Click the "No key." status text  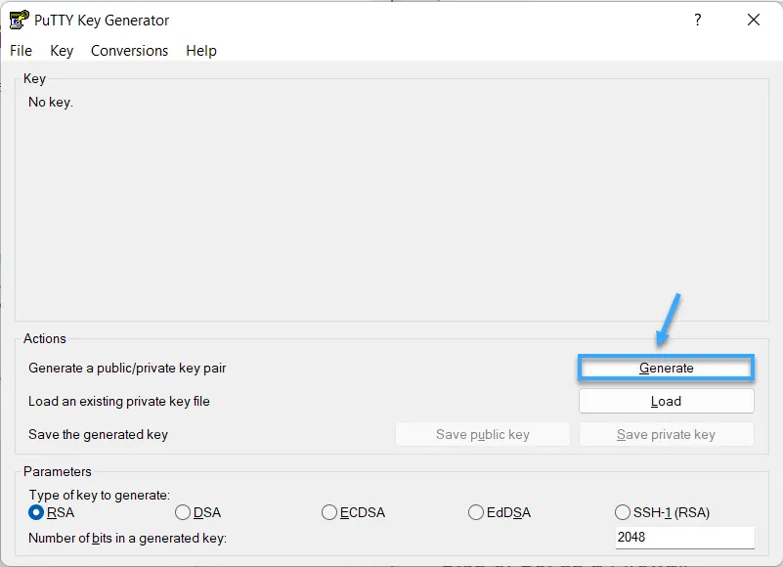pyautogui.click(x=51, y=102)
